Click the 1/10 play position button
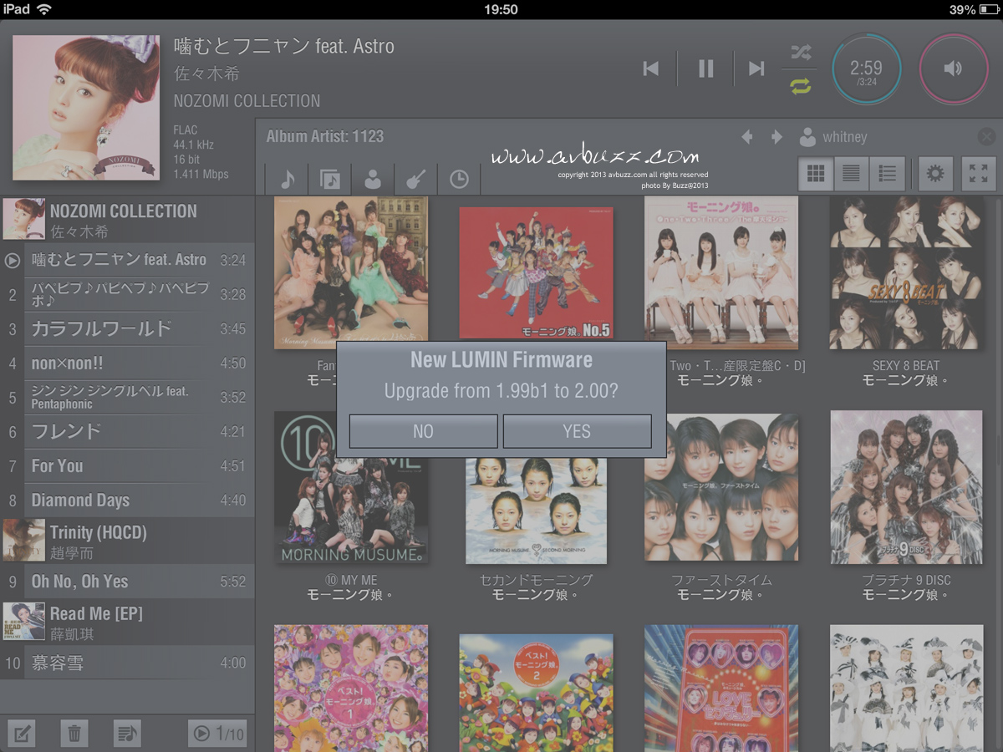Screen dimensions: 1003x752 click(x=217, y=734)
